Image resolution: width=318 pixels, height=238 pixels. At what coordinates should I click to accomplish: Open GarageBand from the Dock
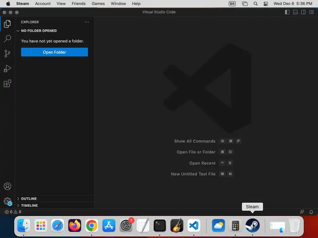pyautogui.click(x=177, y=226)
